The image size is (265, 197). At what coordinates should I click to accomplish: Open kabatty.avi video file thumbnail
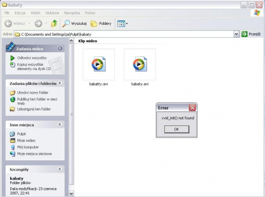tap(98, 65)
